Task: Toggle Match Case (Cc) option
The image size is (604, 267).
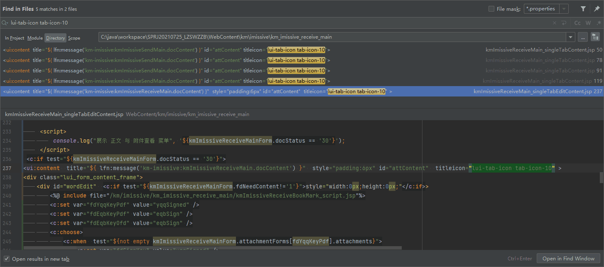Action: (x=577, y=23)
